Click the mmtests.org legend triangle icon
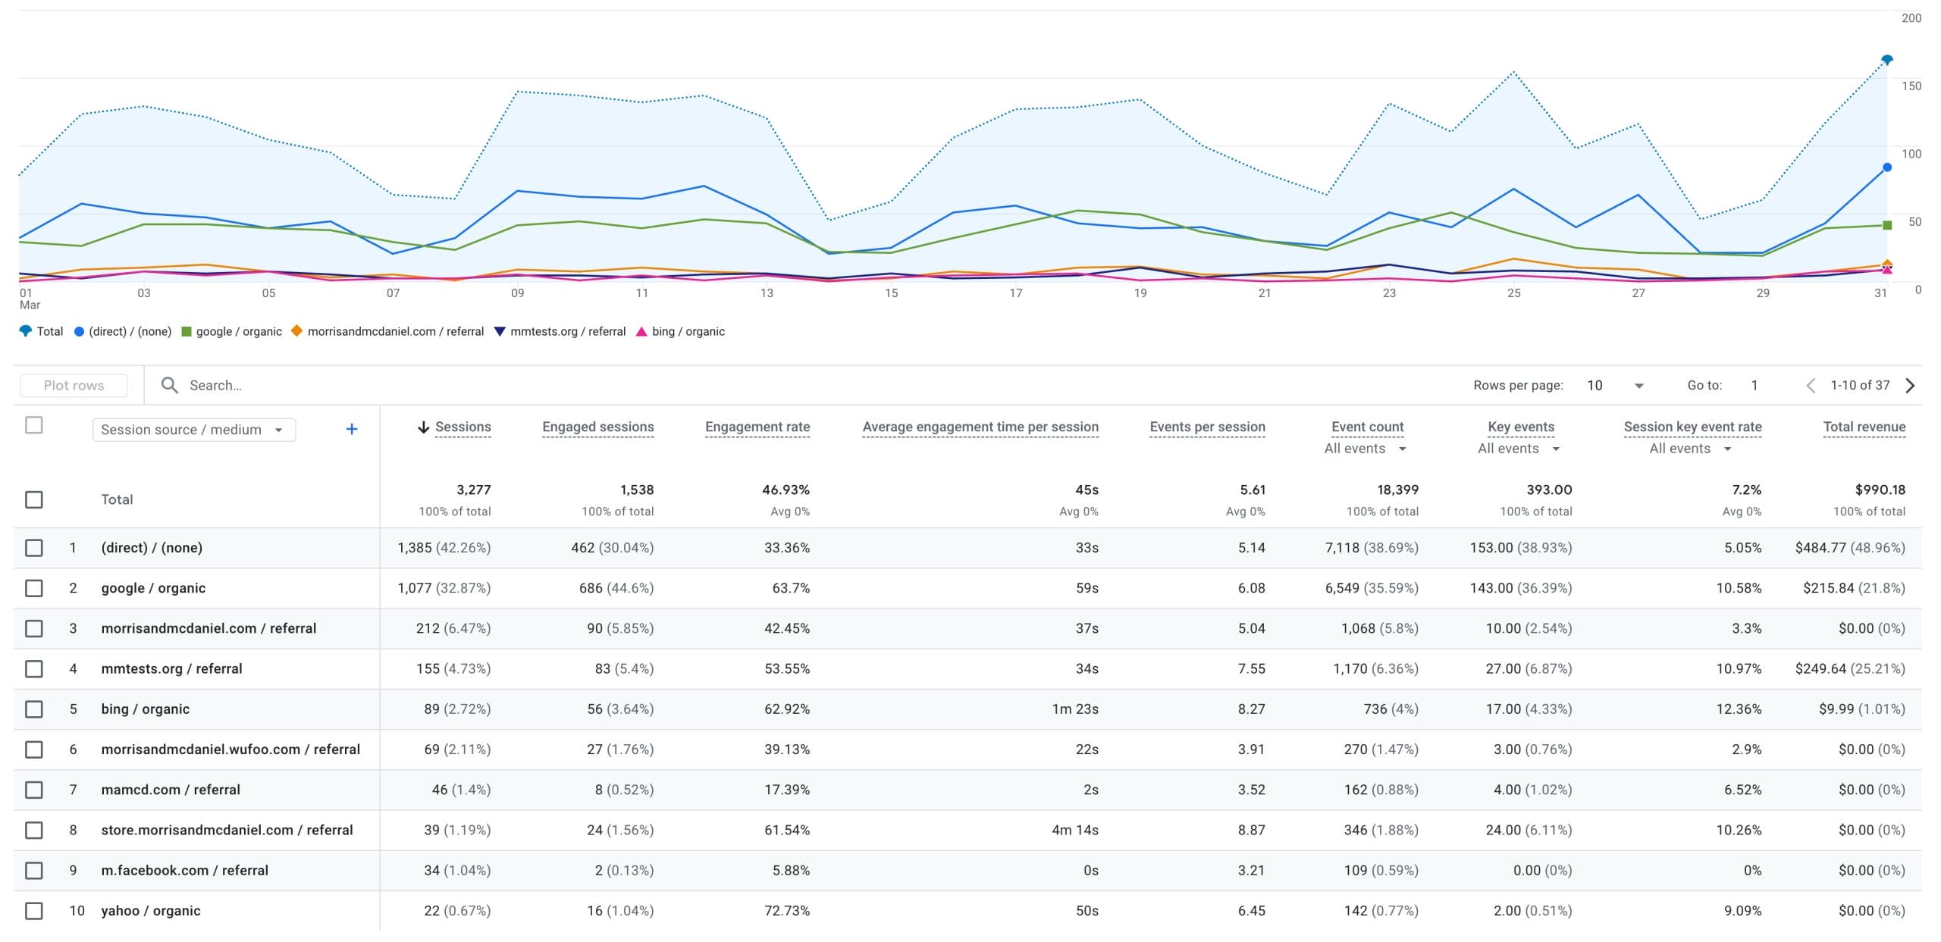The height and width of the screenshot is (942, 1941). point(500,331)
